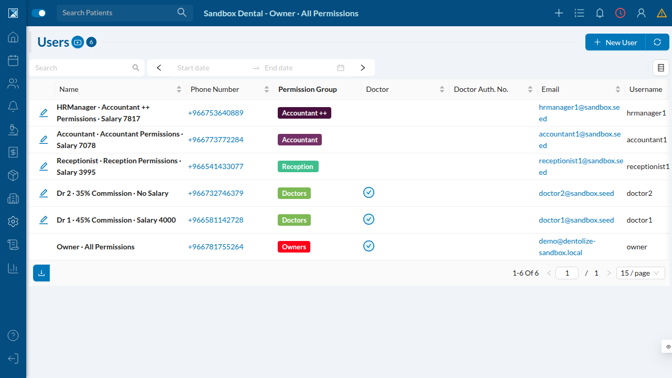Screen dimensions: 672x378
Task: Click the eye icon at right edge
Action: point(668,346)
